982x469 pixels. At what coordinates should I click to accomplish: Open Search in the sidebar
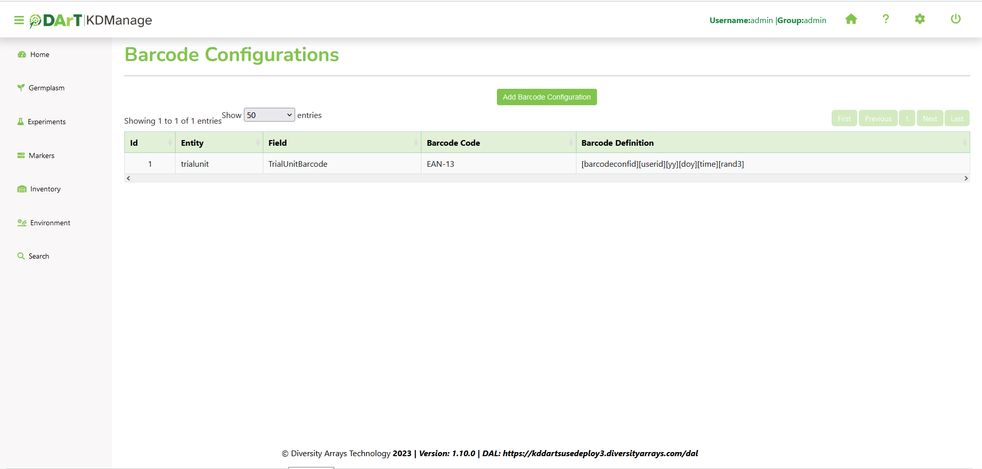(x=38, y=256)
